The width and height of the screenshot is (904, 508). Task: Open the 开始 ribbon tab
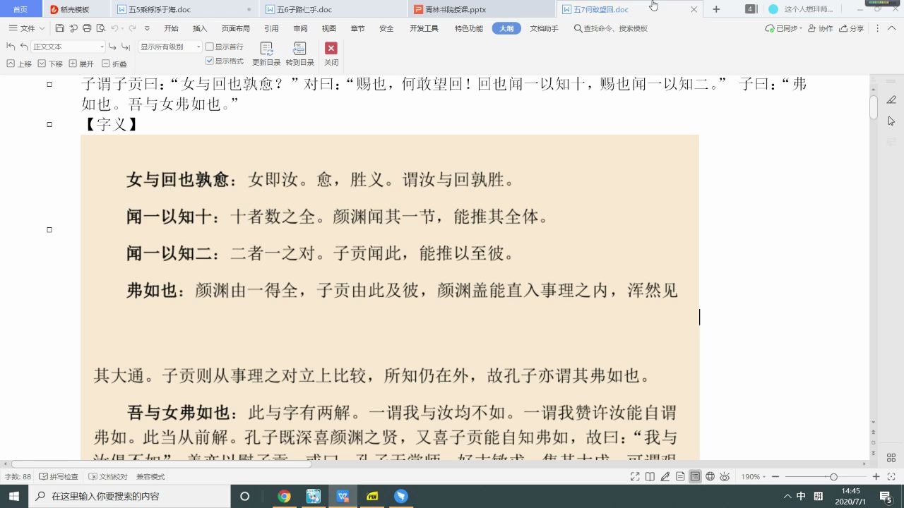click(x=171, y=28)
